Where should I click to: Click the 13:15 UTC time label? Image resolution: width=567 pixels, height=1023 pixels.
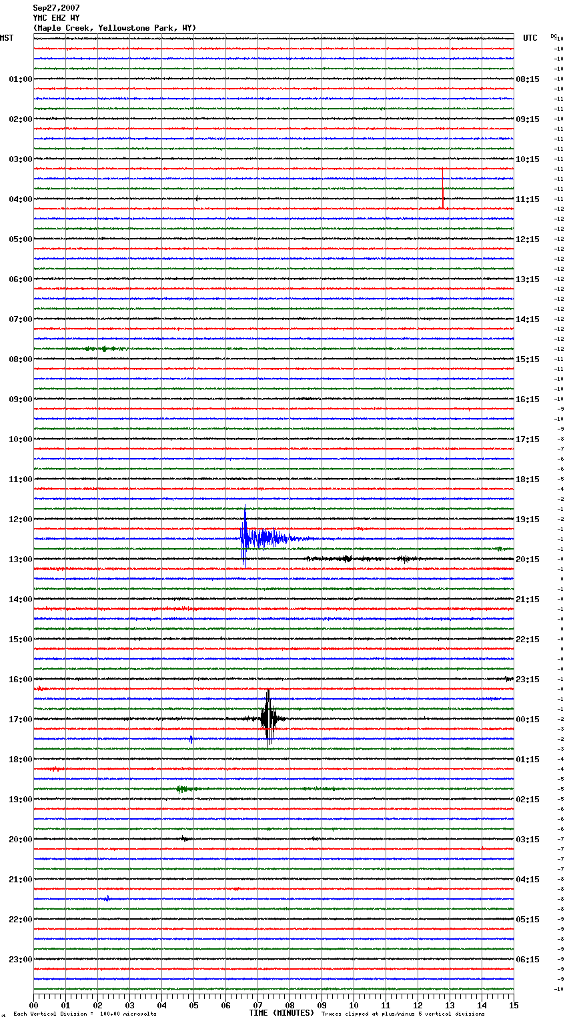click(528, 279)
